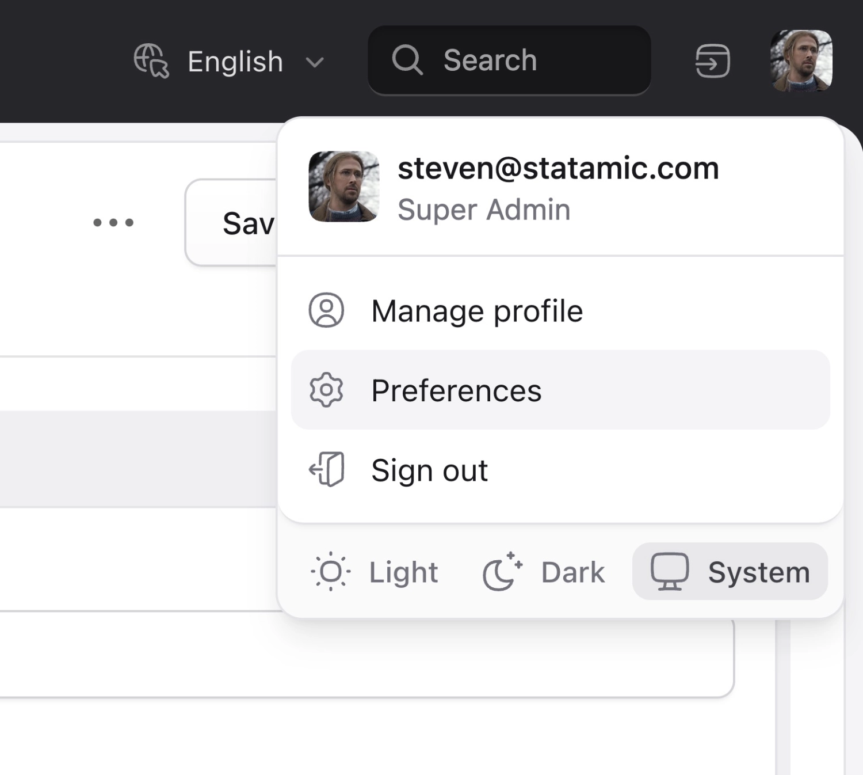The image size is (863, 775).
Task: Open the English site selector
Action: [235, 62]
